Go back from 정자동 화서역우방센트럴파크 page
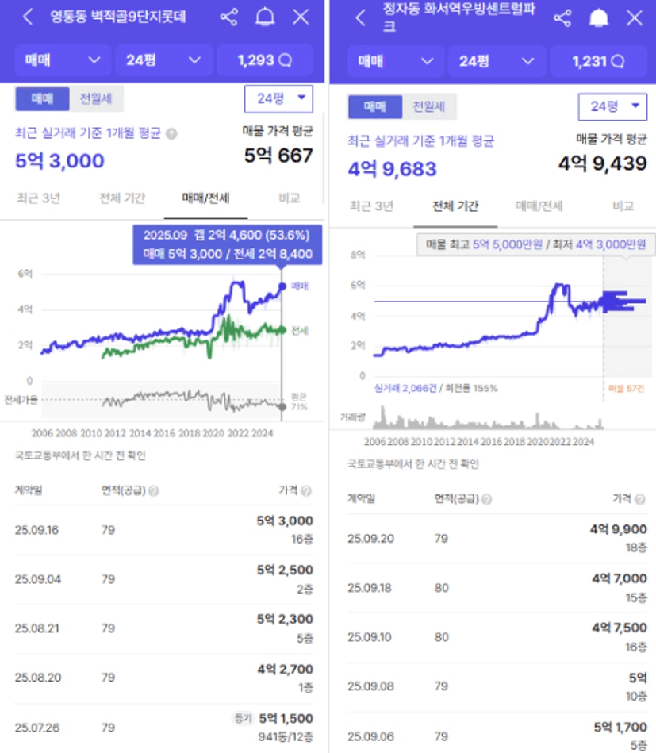Screen dimensions: 656x753 pyautogui.click(x=361, y=18)
